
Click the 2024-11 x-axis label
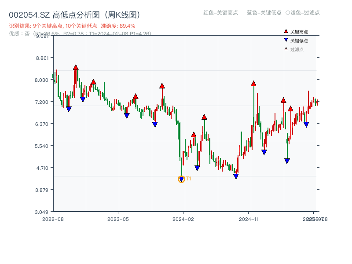click(249, 219)
